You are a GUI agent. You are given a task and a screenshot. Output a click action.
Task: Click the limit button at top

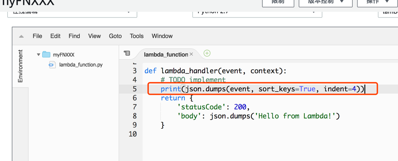tap(278, 2)
